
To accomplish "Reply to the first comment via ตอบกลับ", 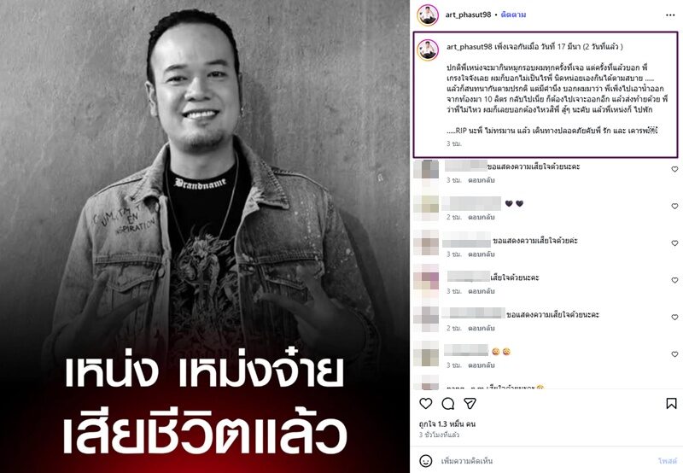I will click(482, 180).
